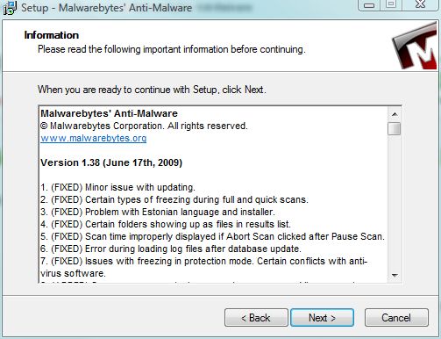441x339 pixels.
Task: Minimize the setup window
Action: click(x=369, y=5)
